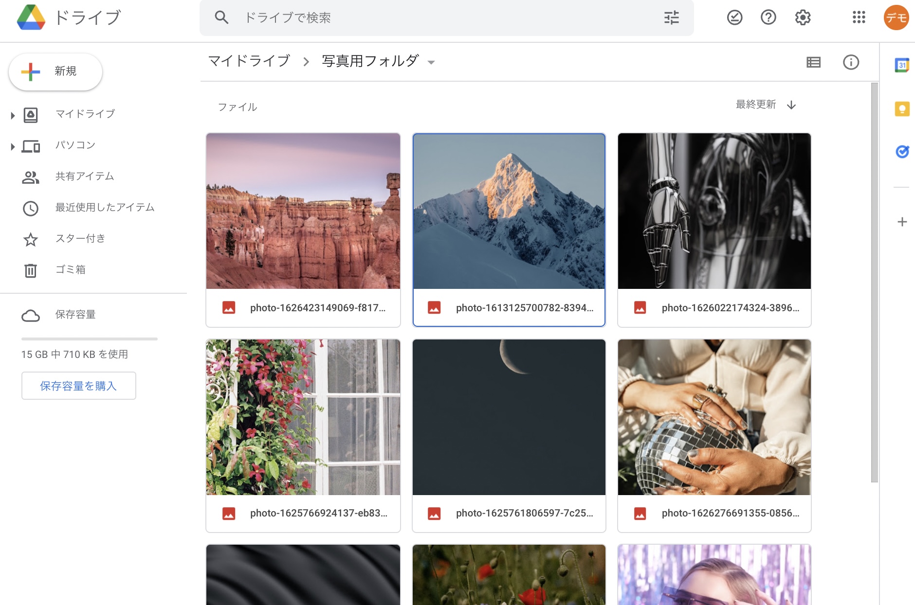Click 保存容量を購入 button

point(78,386)
